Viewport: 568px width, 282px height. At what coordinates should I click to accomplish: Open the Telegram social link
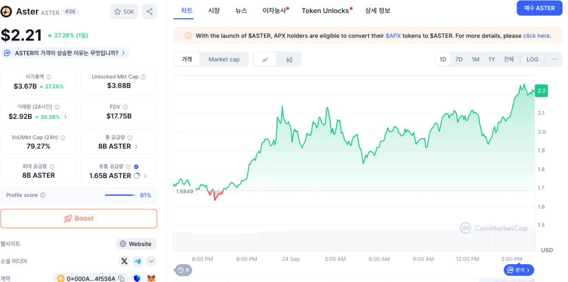(x=138, y=261)
